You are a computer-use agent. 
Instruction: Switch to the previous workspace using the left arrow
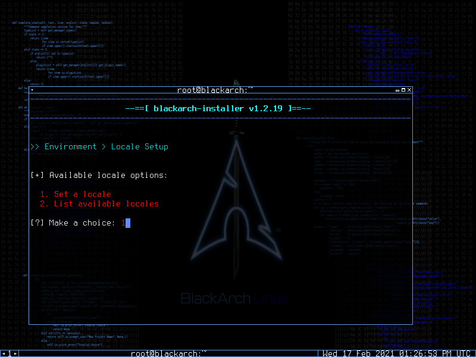pyautogui.click(x=4, y=353)
